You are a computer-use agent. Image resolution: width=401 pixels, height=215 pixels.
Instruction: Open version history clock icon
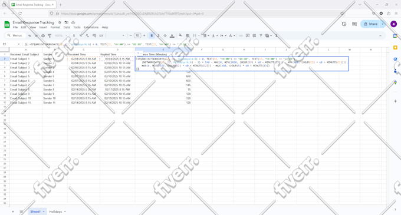tap(344, 24)
